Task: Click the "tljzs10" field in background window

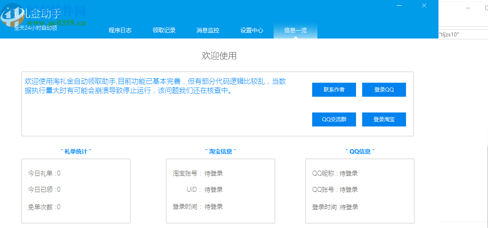Action: click(463, 35)
